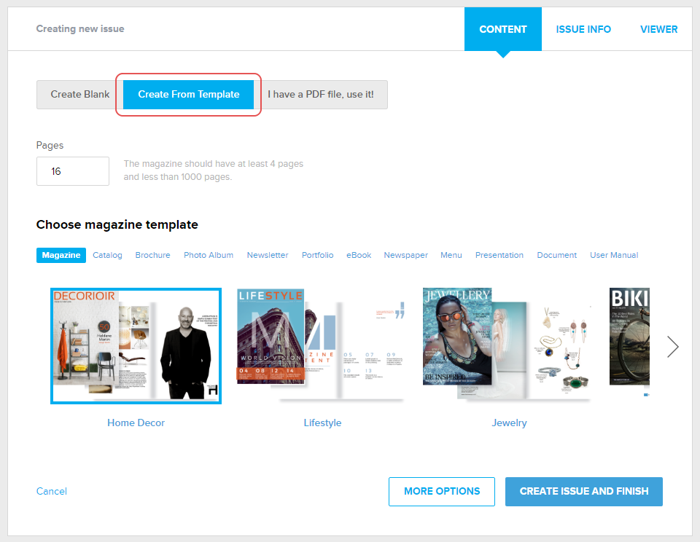Select the Newsletter template category

(x=268, y=255)
